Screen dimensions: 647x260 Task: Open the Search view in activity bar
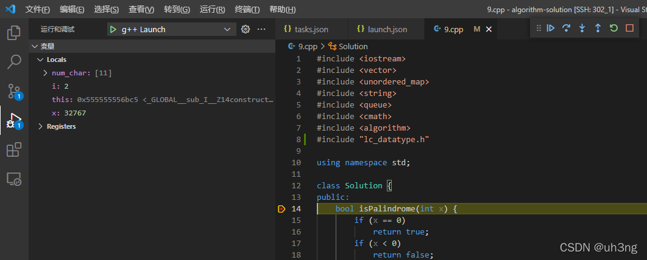tap(14, 62)
